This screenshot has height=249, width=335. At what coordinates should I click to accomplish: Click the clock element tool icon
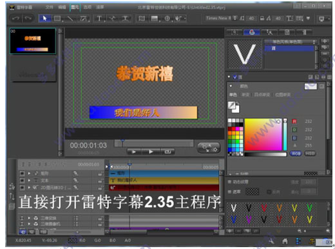(x=167, y=19)
